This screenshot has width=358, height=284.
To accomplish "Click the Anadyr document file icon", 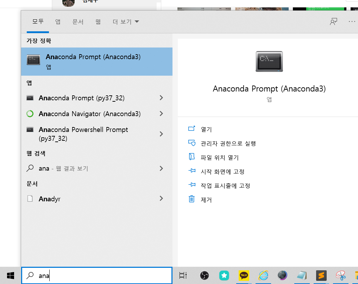I will pos(30,198).
